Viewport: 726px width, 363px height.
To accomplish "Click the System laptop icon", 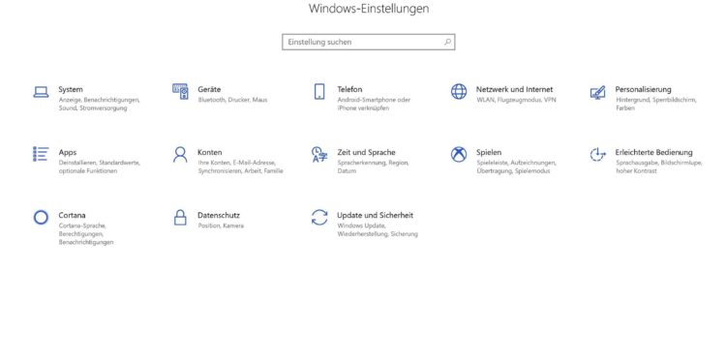I will click(x=41, y=92).
